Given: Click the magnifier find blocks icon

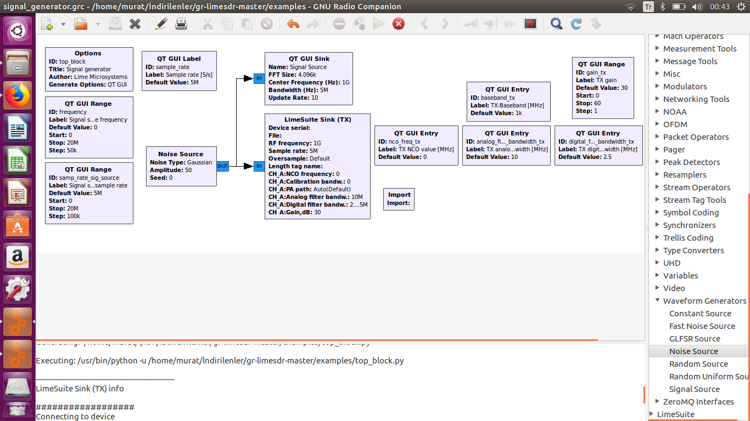Looking at the screenshot, I should coord(556,24).
